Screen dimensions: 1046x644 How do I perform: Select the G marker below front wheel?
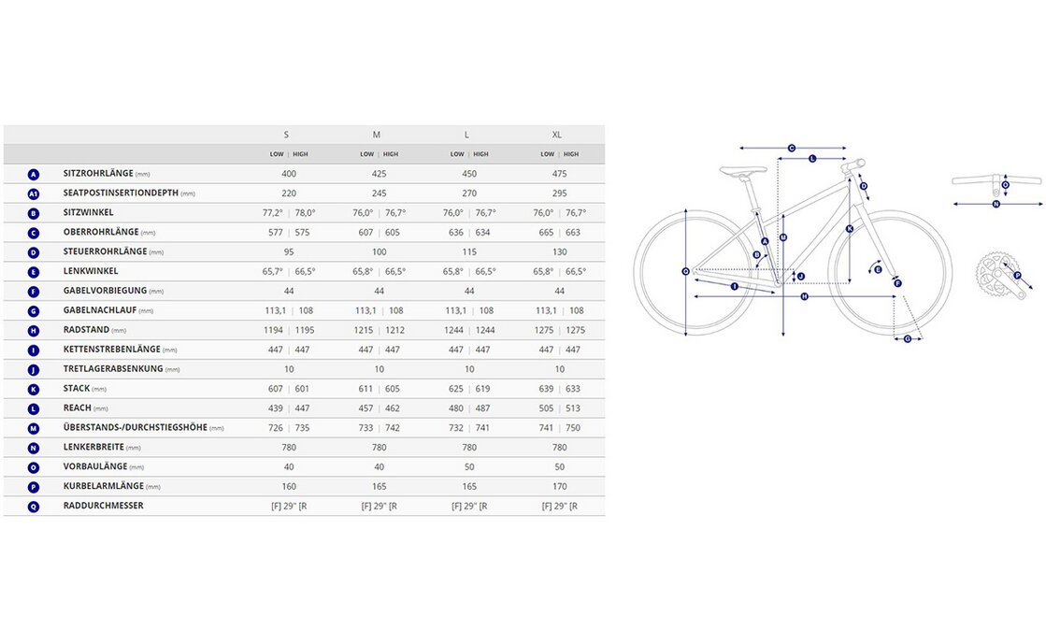coord(907,338)
